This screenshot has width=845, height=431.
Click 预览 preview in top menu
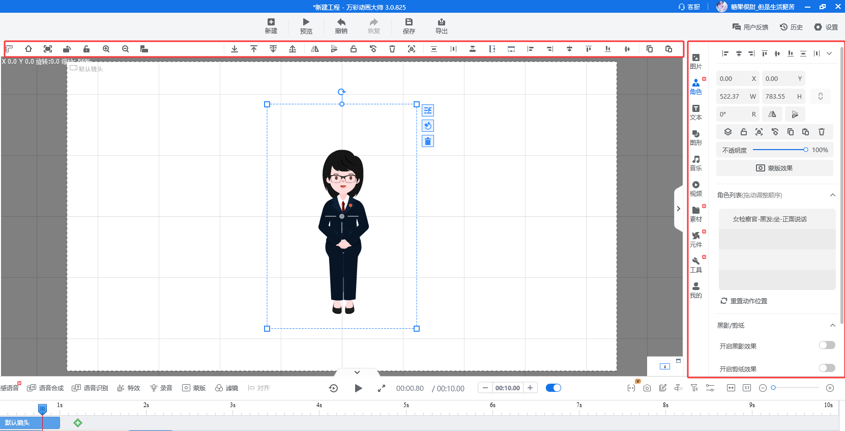click(306, 26)
